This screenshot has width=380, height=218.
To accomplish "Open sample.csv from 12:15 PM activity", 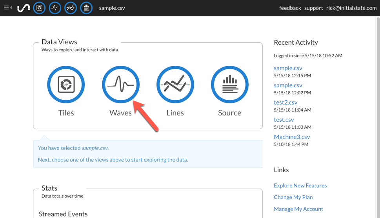I will pos(288,68).
